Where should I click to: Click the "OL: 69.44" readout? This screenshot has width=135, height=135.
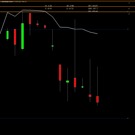pos(93,11)
